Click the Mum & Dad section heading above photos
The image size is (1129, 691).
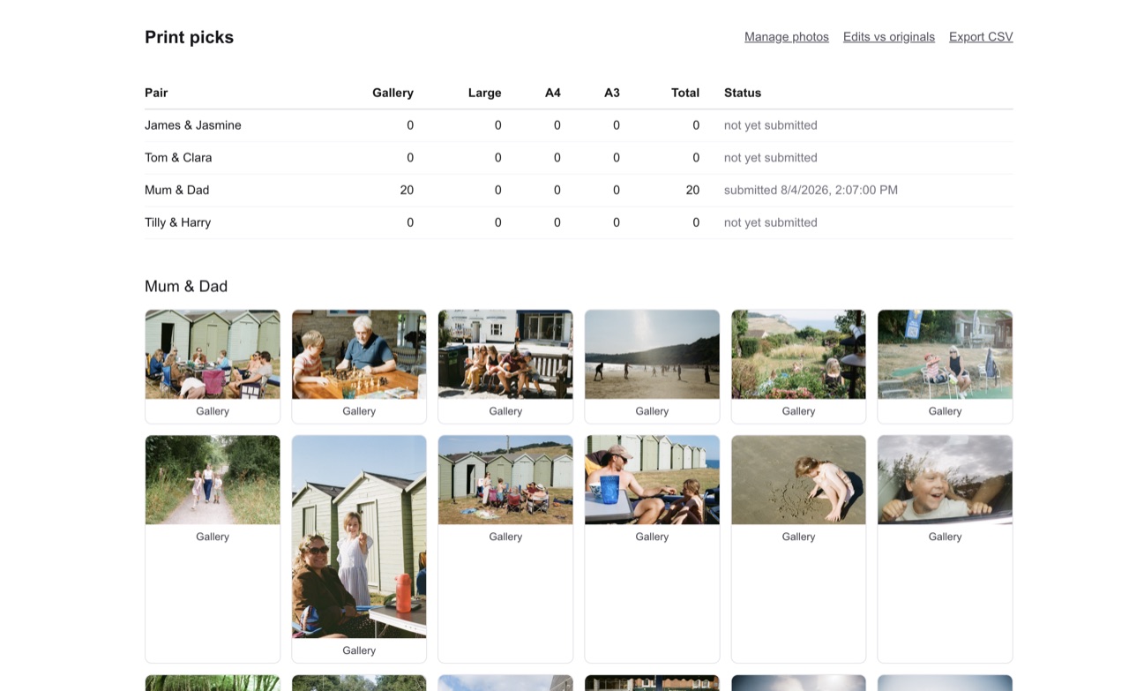(x=186, y=286)
